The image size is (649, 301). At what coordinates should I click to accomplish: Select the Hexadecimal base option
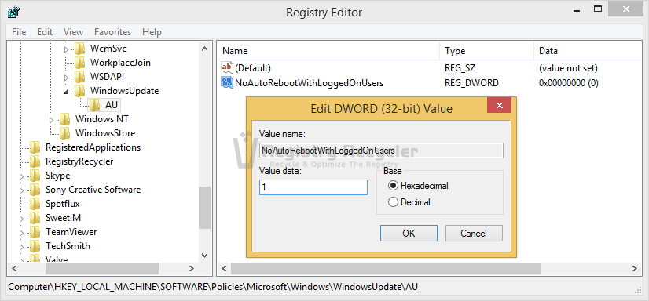click(393, 186)
